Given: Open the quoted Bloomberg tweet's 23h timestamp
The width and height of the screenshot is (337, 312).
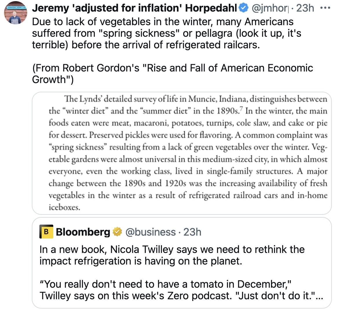Looking at the screenshot, I should tap(193, 232).
